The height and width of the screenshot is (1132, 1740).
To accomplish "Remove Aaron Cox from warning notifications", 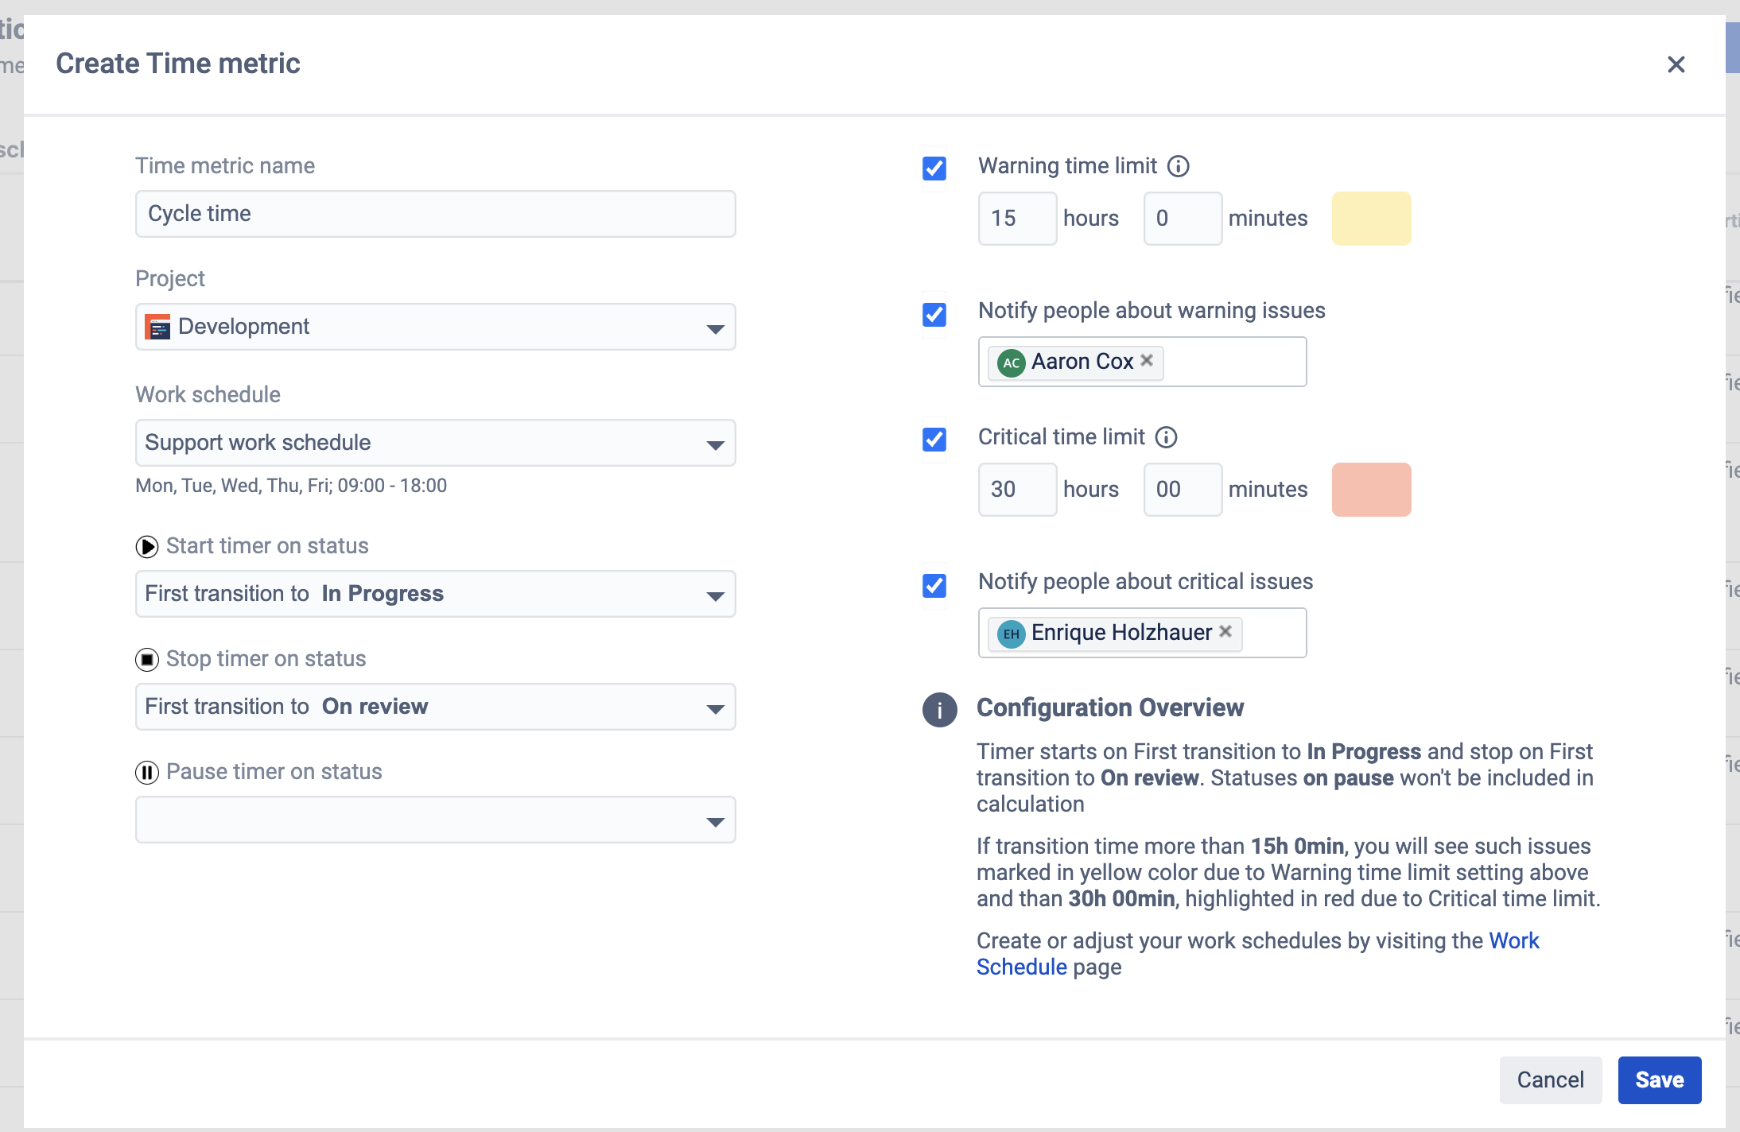I will tap(1147, 360).
